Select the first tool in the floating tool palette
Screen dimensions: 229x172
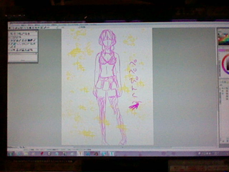(11, 34)
